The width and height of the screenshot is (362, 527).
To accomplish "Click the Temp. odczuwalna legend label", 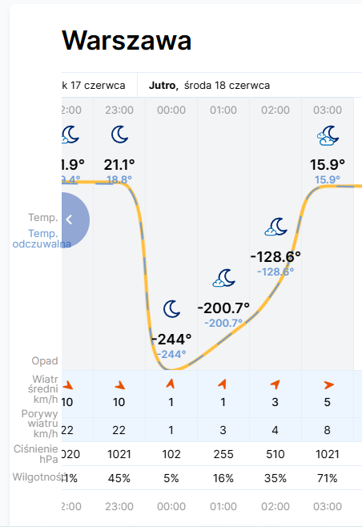I will 42,239.
